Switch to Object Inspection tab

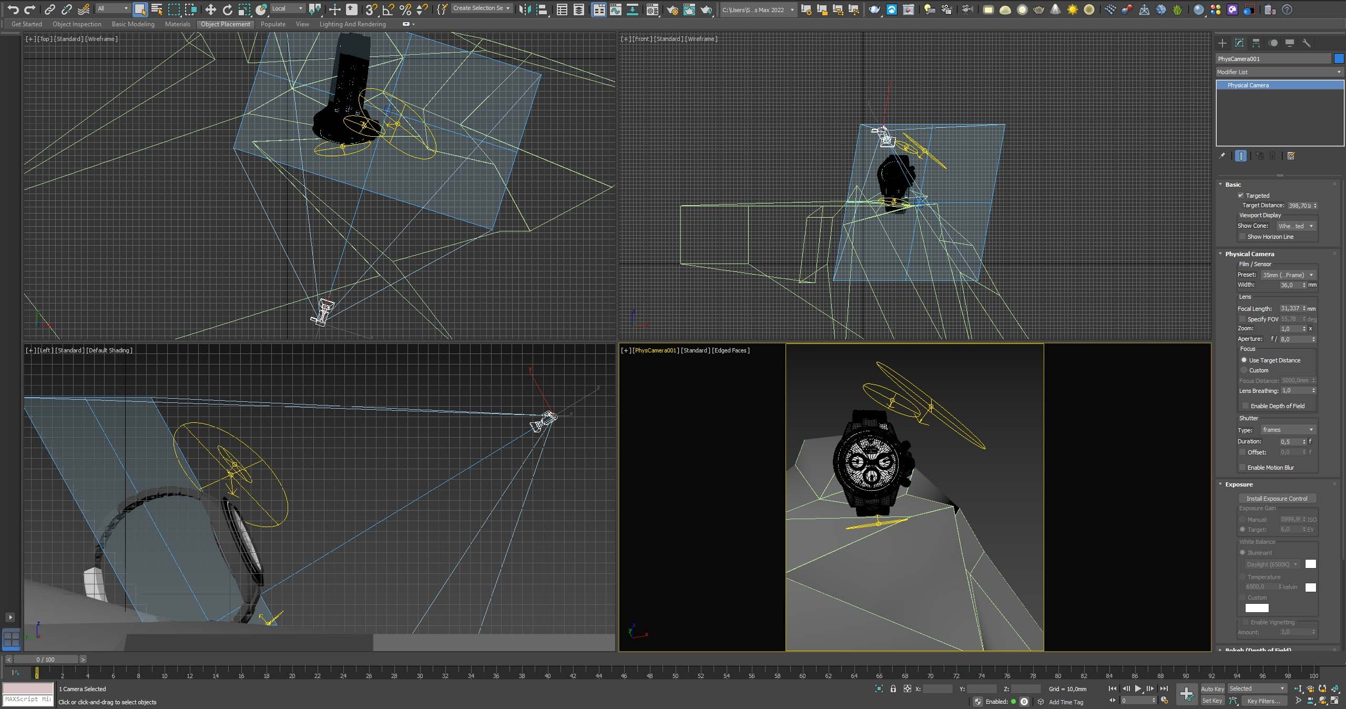[x=77, y=24]
